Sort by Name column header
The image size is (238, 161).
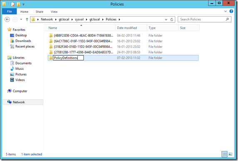point(80,28)
